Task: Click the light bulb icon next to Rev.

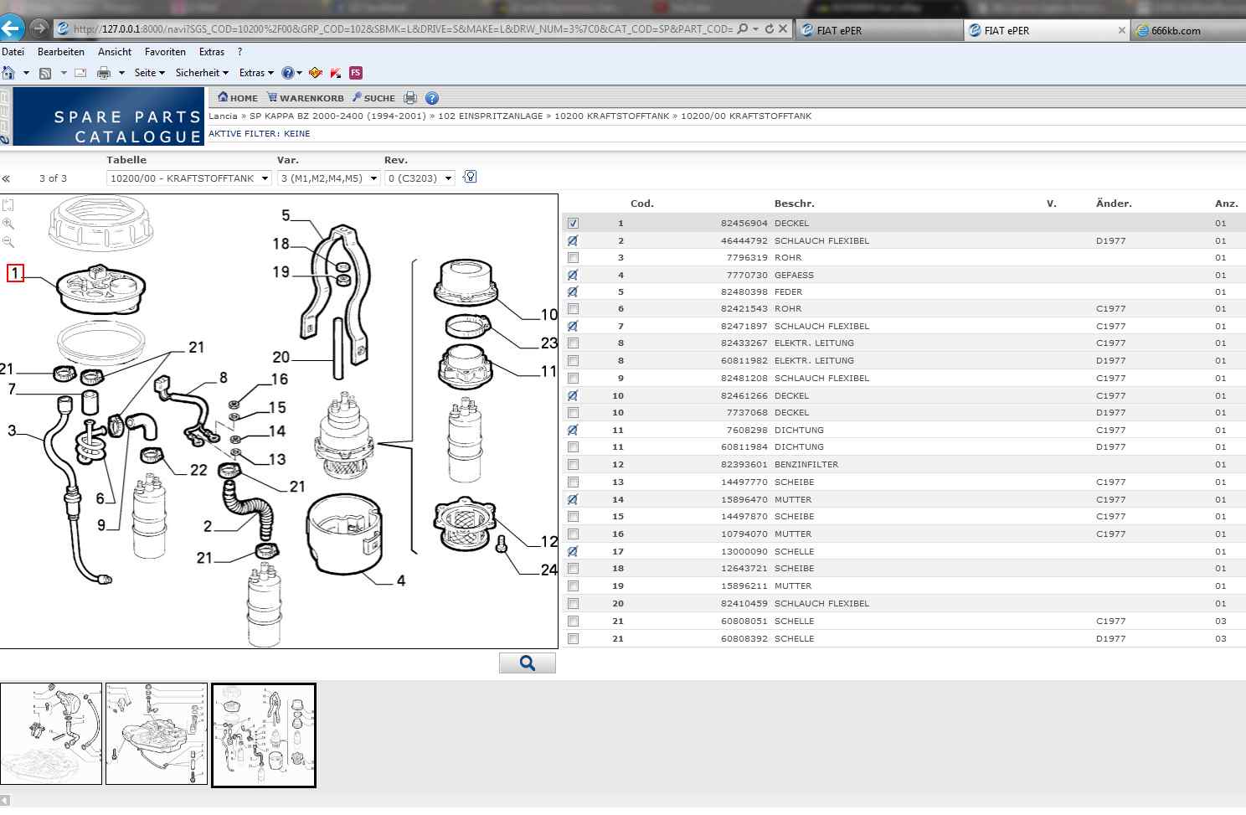Action: (x=470, y=177)
